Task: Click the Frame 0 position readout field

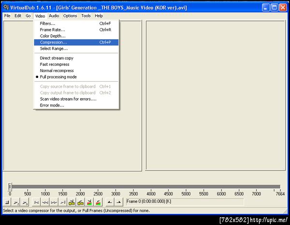Action: tap(185, 202)
